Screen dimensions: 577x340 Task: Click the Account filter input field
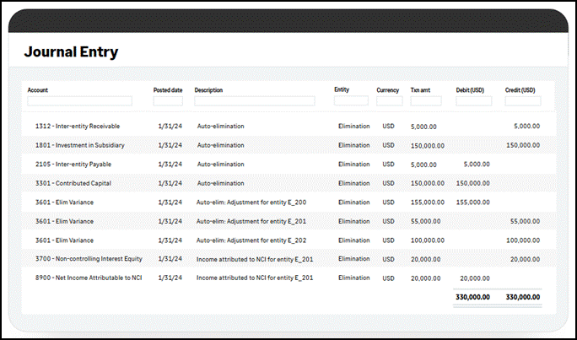[79, 101]
